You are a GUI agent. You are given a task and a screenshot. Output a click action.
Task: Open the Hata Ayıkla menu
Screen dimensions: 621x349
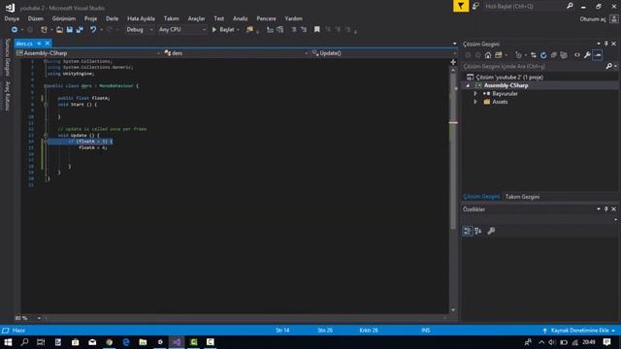click(x=141, y=18)
